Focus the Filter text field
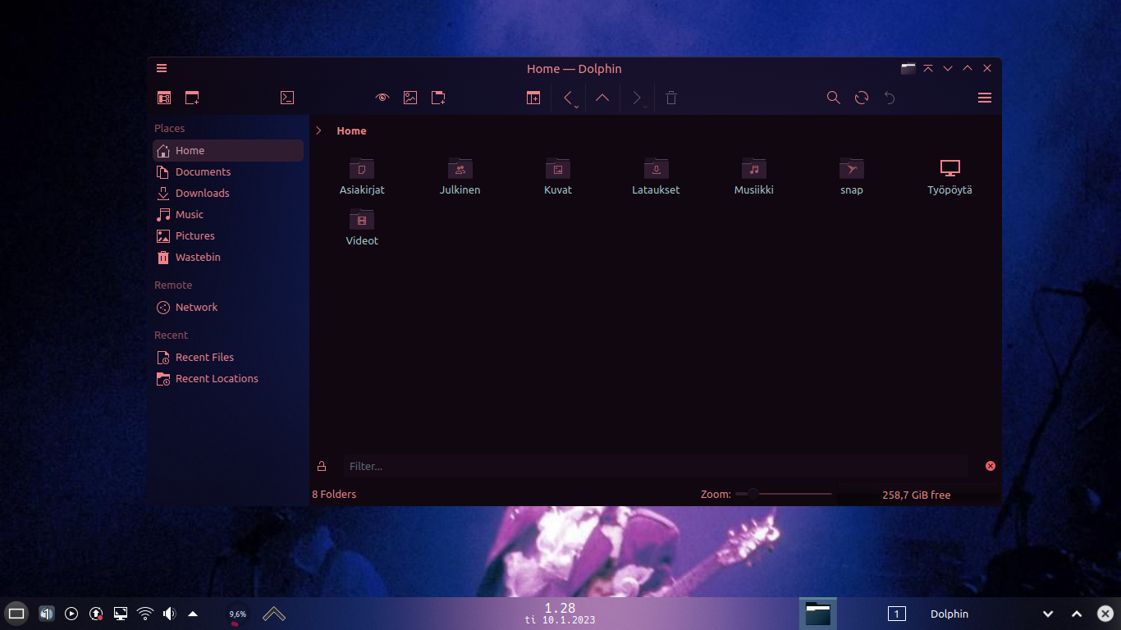Viewport: 1121px width, 630px height. coord(656,466)
